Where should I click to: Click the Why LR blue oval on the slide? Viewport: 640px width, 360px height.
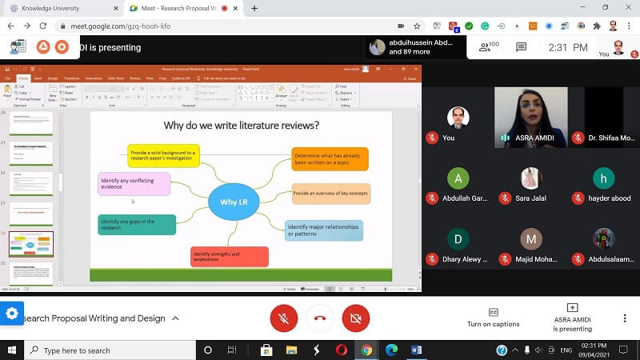tap(234, 202)
